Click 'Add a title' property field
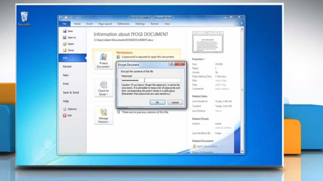This screenshot has width=323, height=181. point(221,80)
